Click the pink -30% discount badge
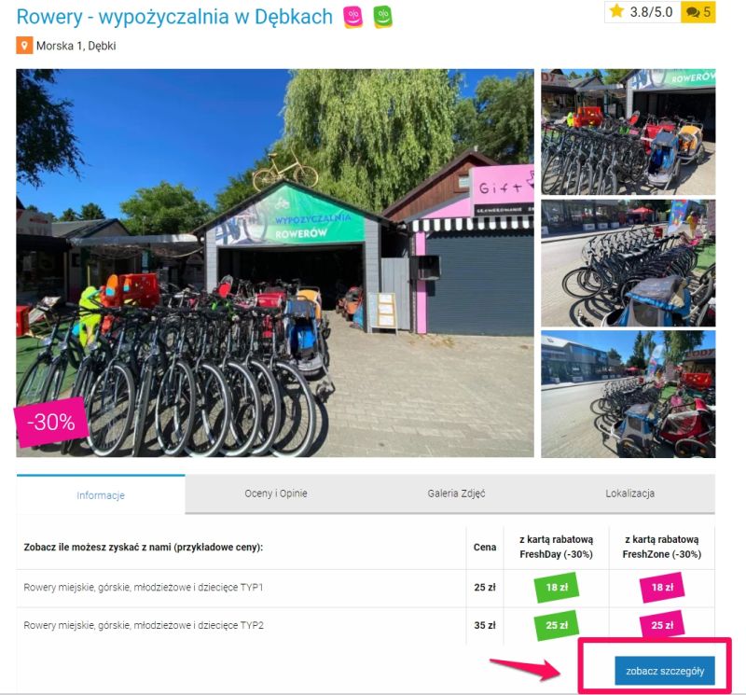The image size is (746, 695). [x=50, y=422]
